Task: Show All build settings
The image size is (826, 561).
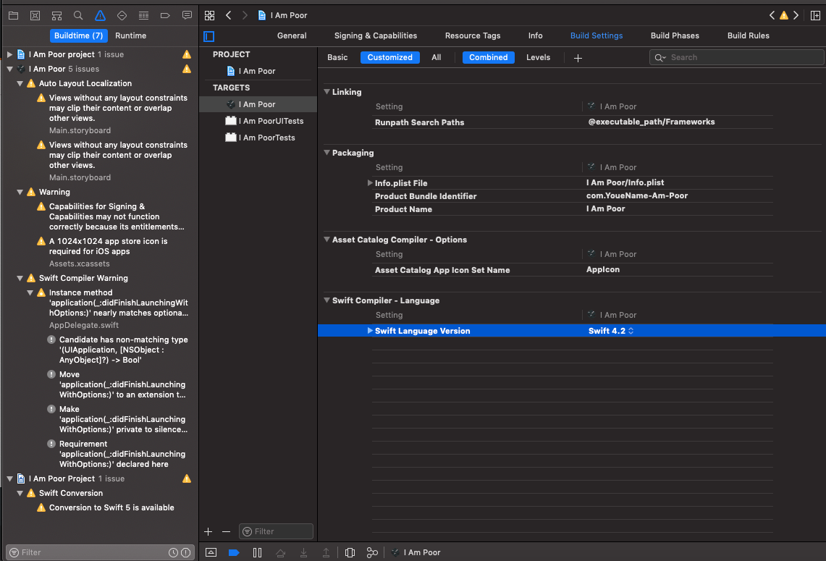Action: click(437, 57)
